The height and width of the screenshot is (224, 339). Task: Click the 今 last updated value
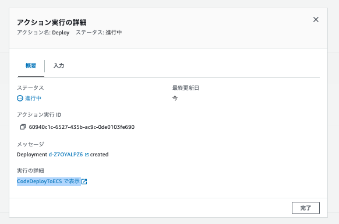point(175,98)
